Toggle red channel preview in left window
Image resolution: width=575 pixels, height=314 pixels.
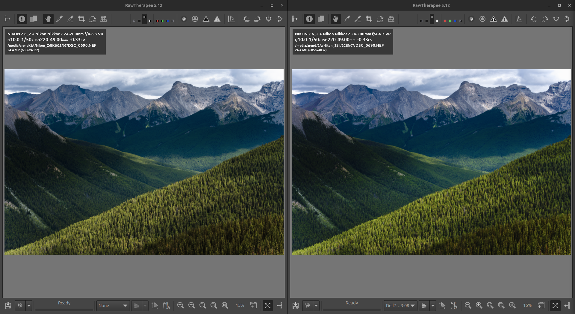[x=158, y=21]
